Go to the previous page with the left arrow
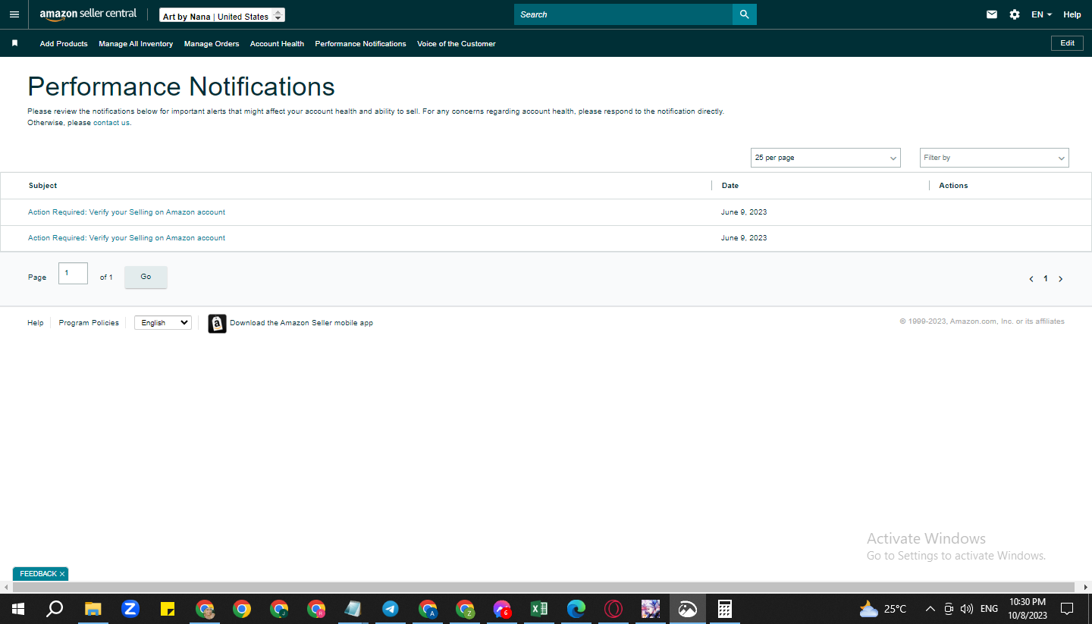Screen dimensions: 1092x624 tap(1031, 279)
